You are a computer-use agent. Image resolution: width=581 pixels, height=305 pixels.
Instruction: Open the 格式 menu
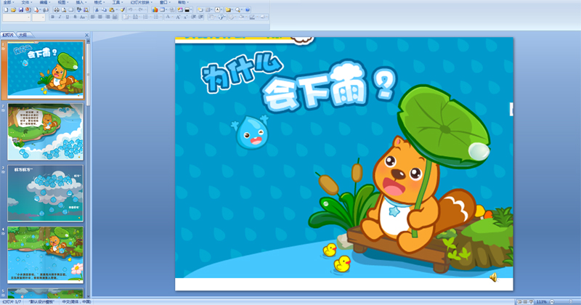[99, 3]
